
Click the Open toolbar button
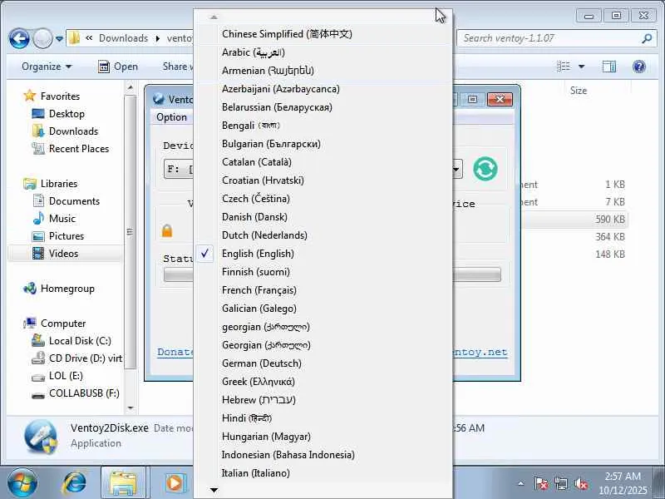pos(118,67)
